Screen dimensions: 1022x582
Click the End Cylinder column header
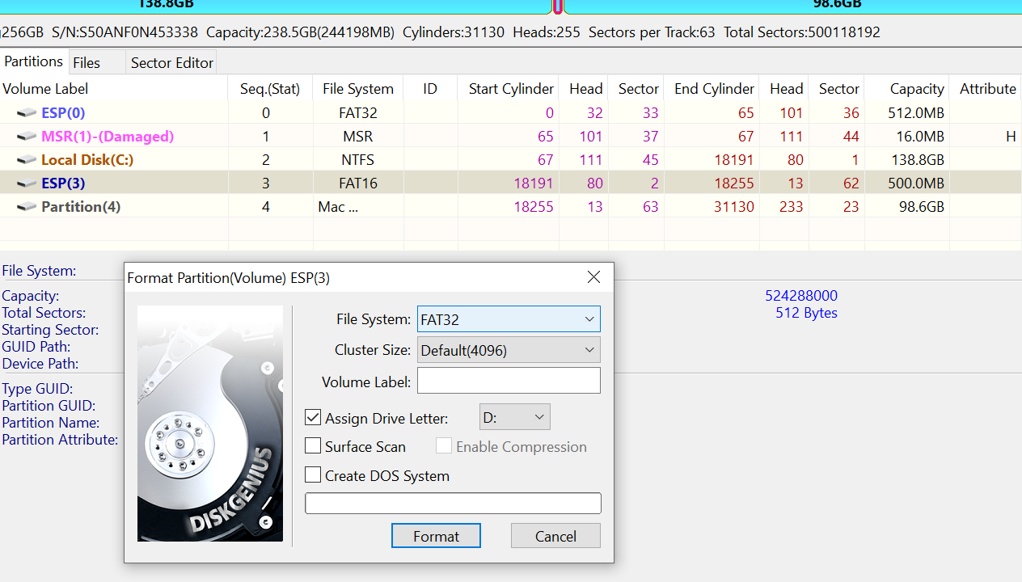tap(712, 89)
